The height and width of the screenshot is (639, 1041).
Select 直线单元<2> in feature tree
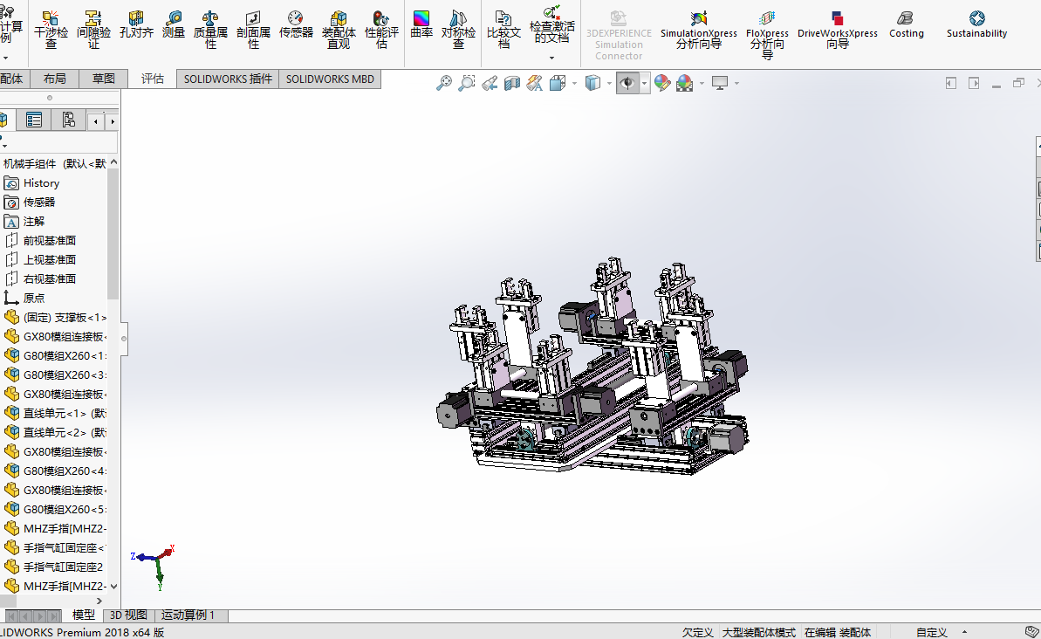[65, 433]
